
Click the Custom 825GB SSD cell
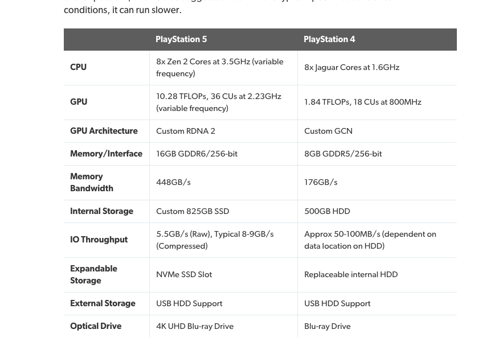click(193, 211)
